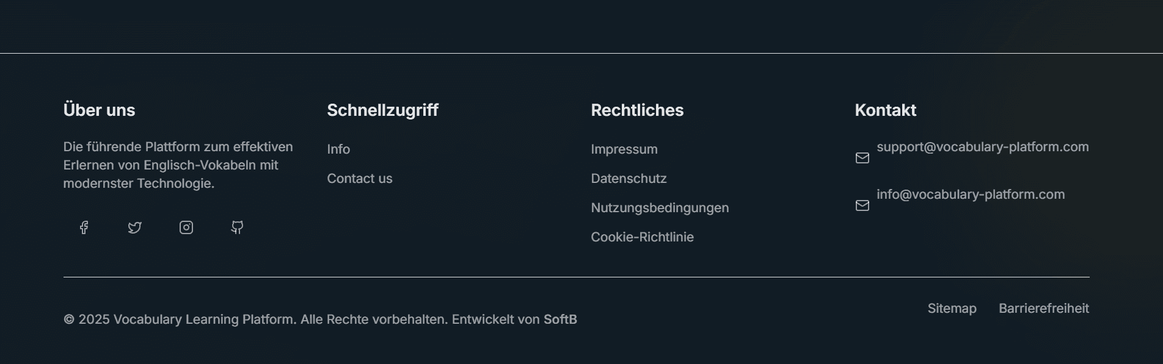Email support@vocabulary-platform.com address
Image resolution: width=1163 pixels, height=364 pixels.
pyautogui.click(x=982, y=147)
